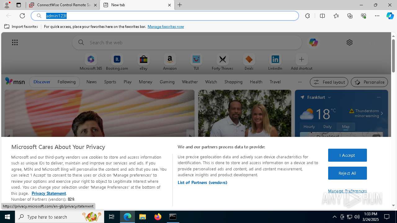Click the Search the web box
Screen dimensions: 397x223
[x=187, y=42]
